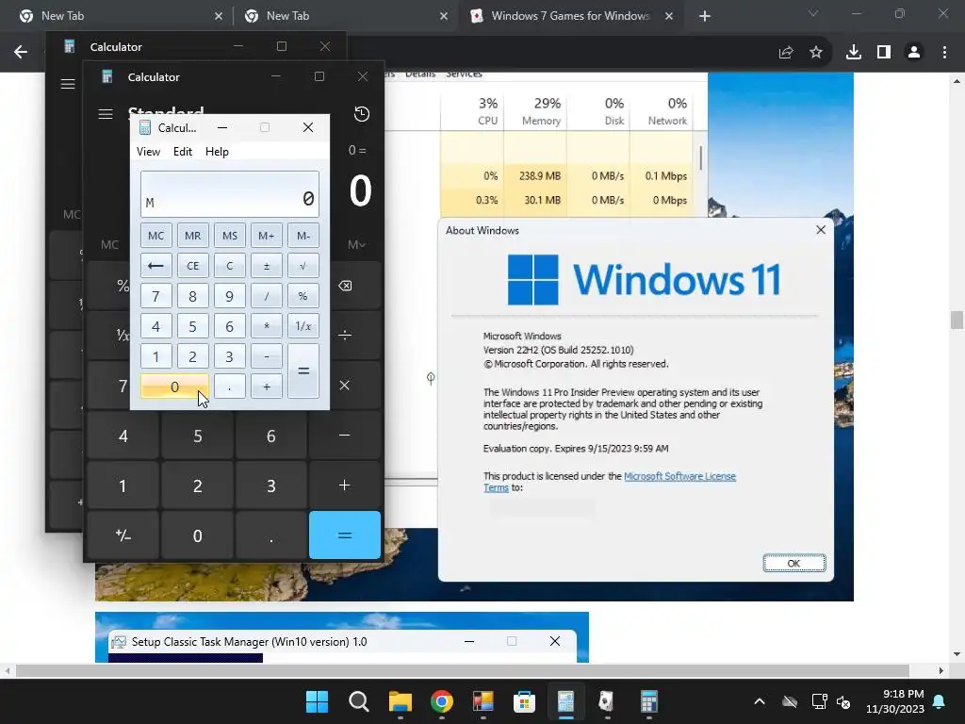Click the 8 key in classic calculator

tap(192, 296)
